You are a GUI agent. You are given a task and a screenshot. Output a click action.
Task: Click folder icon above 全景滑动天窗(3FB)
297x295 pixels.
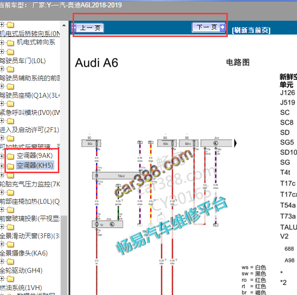click(10, 227)
